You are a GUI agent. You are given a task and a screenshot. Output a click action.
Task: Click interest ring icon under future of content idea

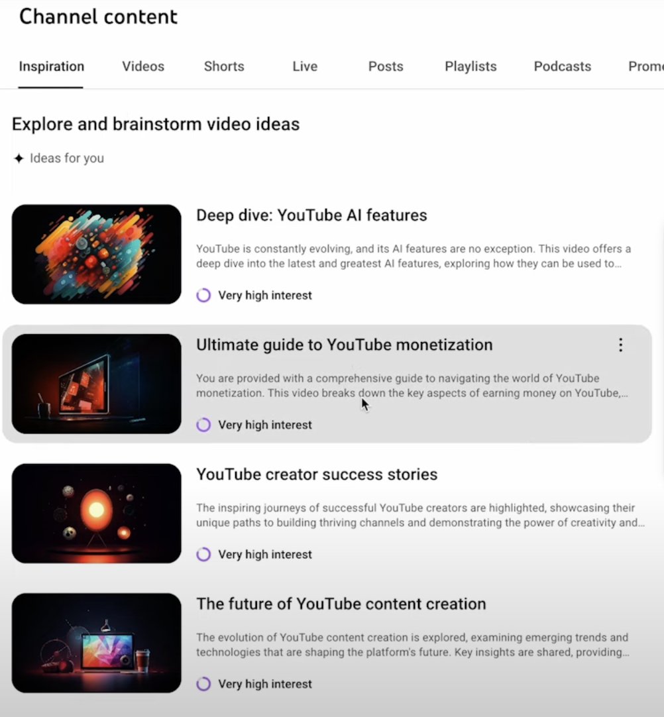[203, 684]
